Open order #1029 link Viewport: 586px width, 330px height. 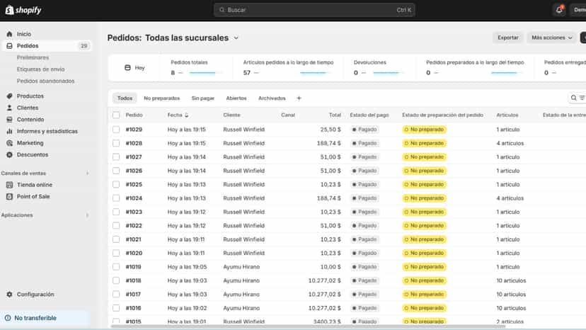[x=134, y=130]
